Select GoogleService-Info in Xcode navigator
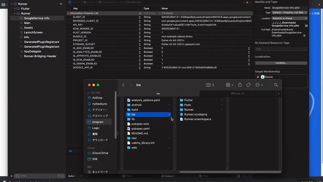 [37, 18]
